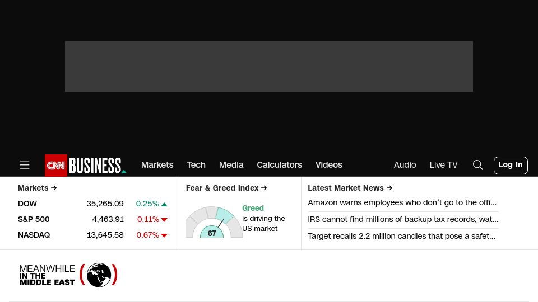This screenshot has height=302, width=538.
Task: Open the Media nav item
Action: 231,164
